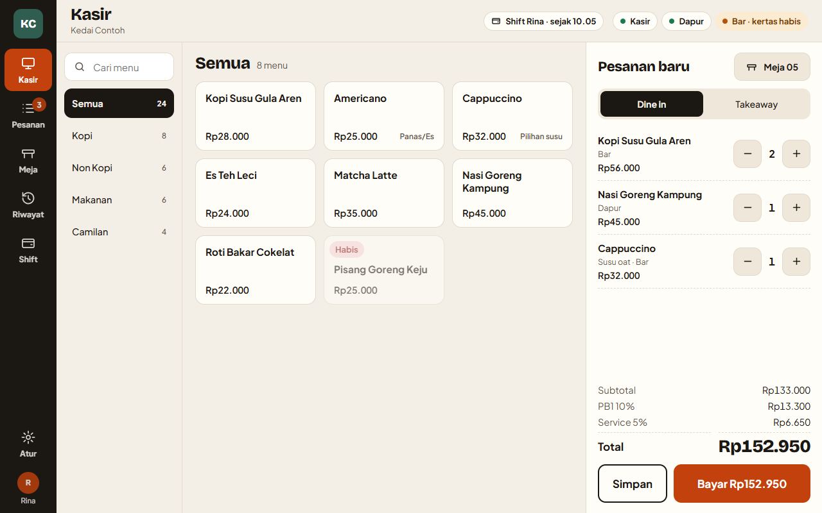
Task: Click the Rp133.000 subtotal value
Action: point(786,390)
